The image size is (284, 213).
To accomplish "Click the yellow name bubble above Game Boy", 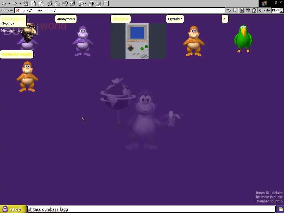I will click(x=121, y=19).
